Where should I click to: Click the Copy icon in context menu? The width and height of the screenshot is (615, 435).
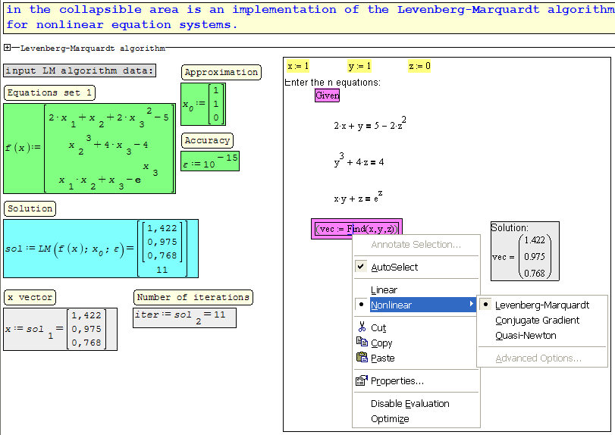click(x=361, y=343)
